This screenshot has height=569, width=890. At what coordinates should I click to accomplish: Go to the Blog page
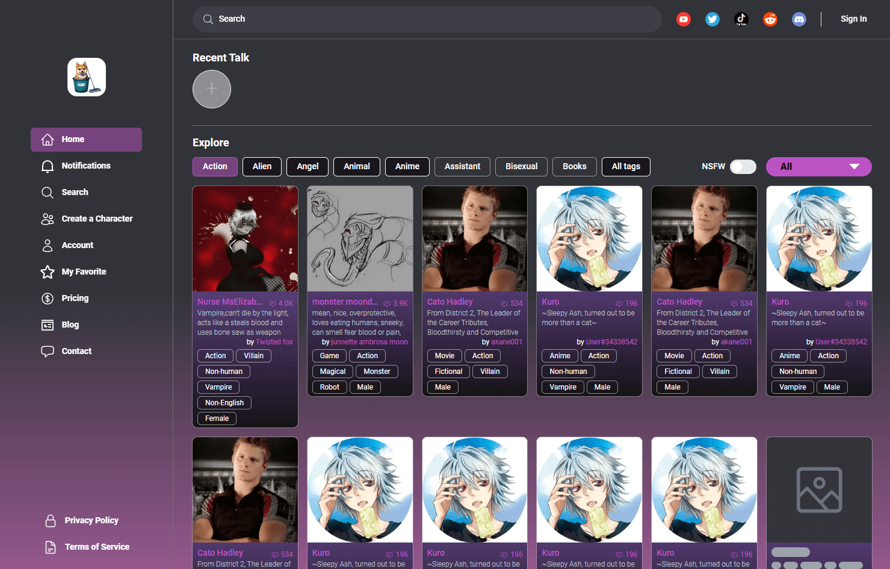tap(70, 325)
